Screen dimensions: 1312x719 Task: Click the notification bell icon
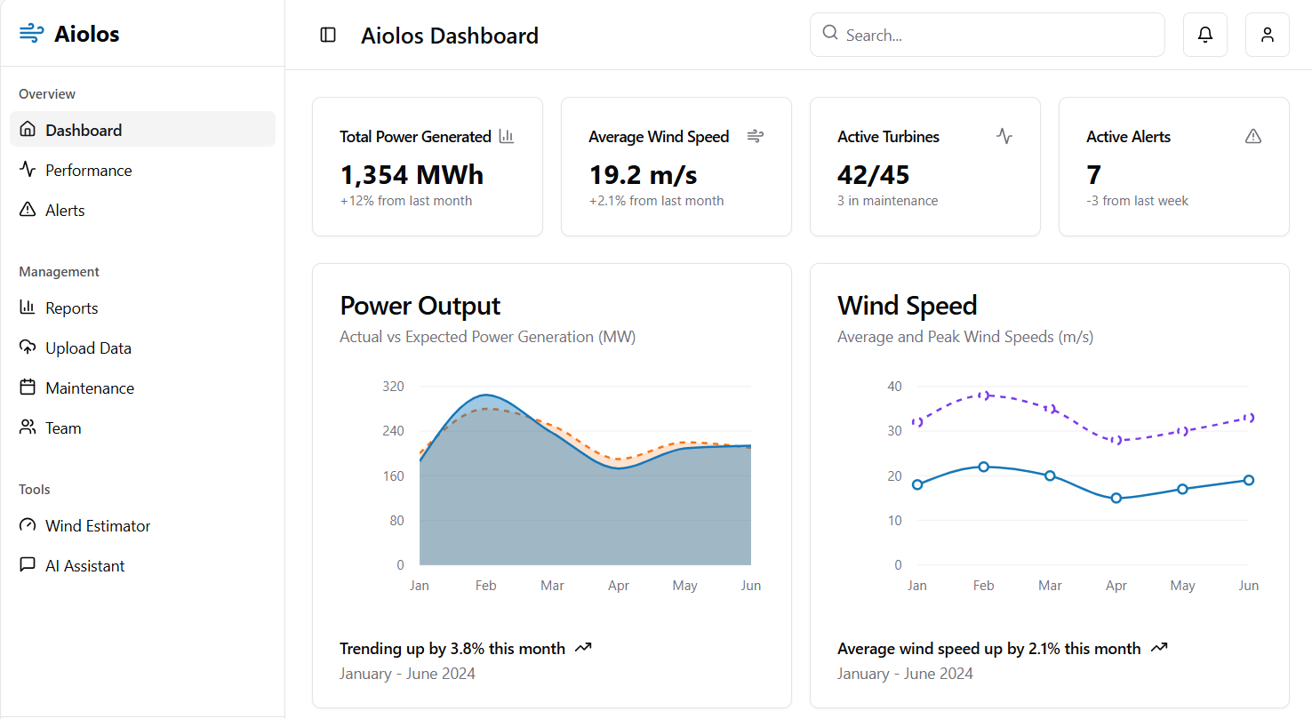[x=1204, y=35]
